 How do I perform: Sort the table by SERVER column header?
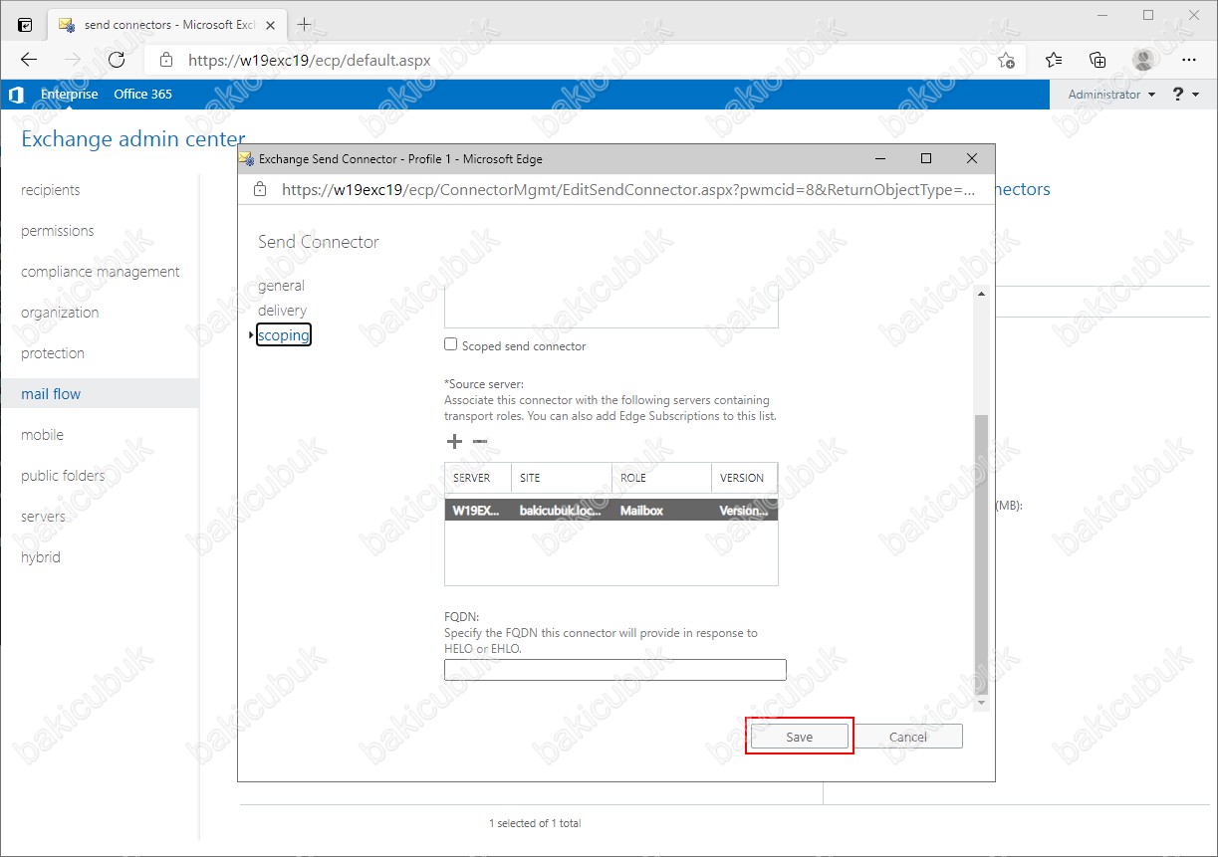tap(478, 478)
